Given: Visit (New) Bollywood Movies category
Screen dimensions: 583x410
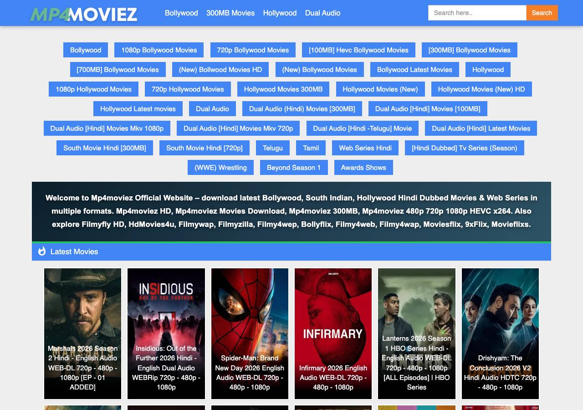Looking at the screenshot, I should point(320,70).
